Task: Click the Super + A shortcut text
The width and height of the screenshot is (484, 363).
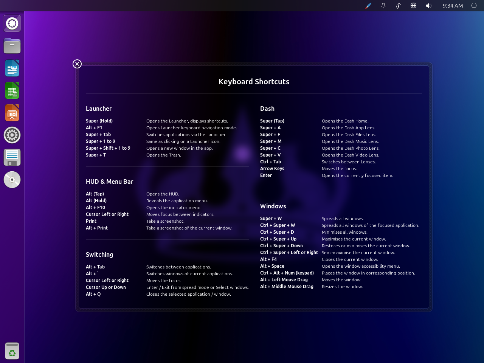Action: tap(270, 128)
